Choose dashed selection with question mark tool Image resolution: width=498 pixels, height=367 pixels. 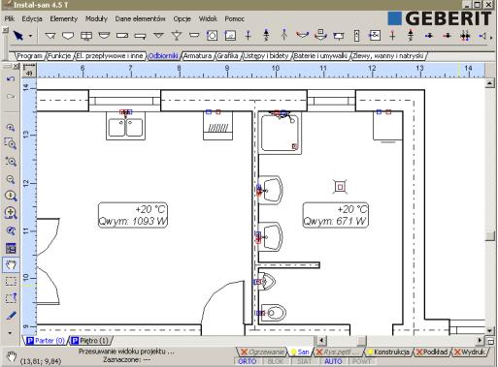click(11, 298)
